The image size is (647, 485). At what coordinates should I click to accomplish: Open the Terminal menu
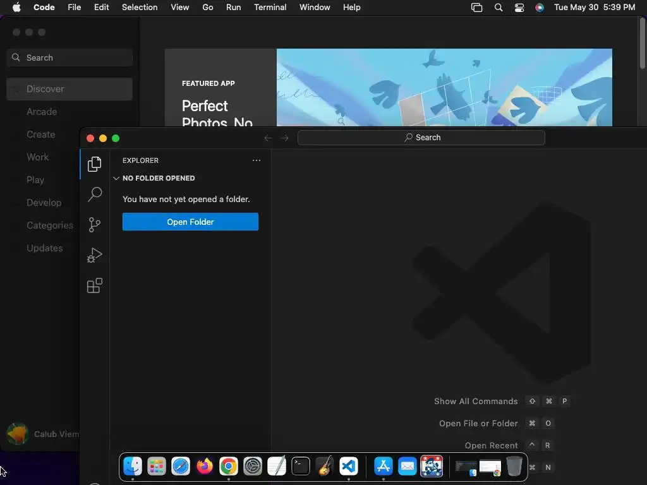(x=270, y=8)
